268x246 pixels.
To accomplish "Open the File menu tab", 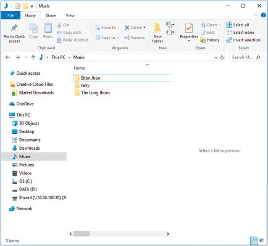I will pos(10,15).
